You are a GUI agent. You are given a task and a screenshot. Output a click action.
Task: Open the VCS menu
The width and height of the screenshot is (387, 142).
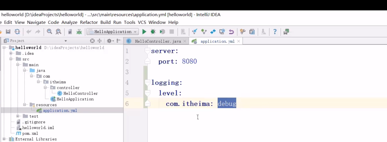(x=142, y=22)
